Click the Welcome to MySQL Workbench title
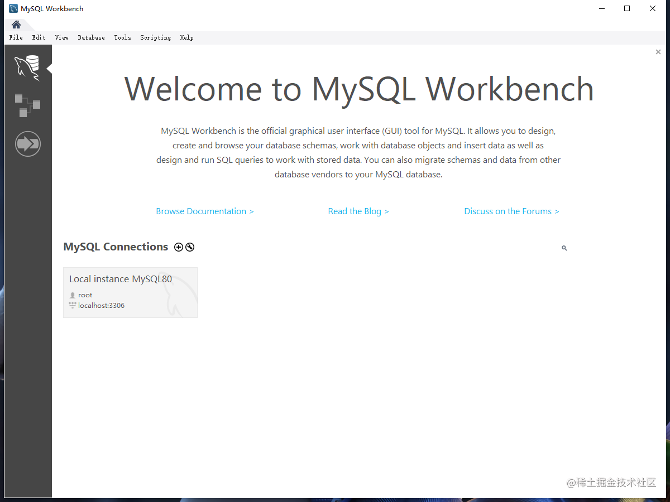The height and width of the screenshot is (502, 670). 359,89
